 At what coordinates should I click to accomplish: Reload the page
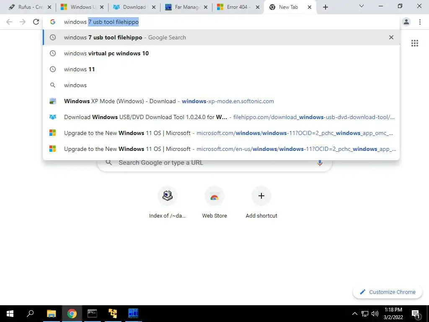[x=36, y=22]
